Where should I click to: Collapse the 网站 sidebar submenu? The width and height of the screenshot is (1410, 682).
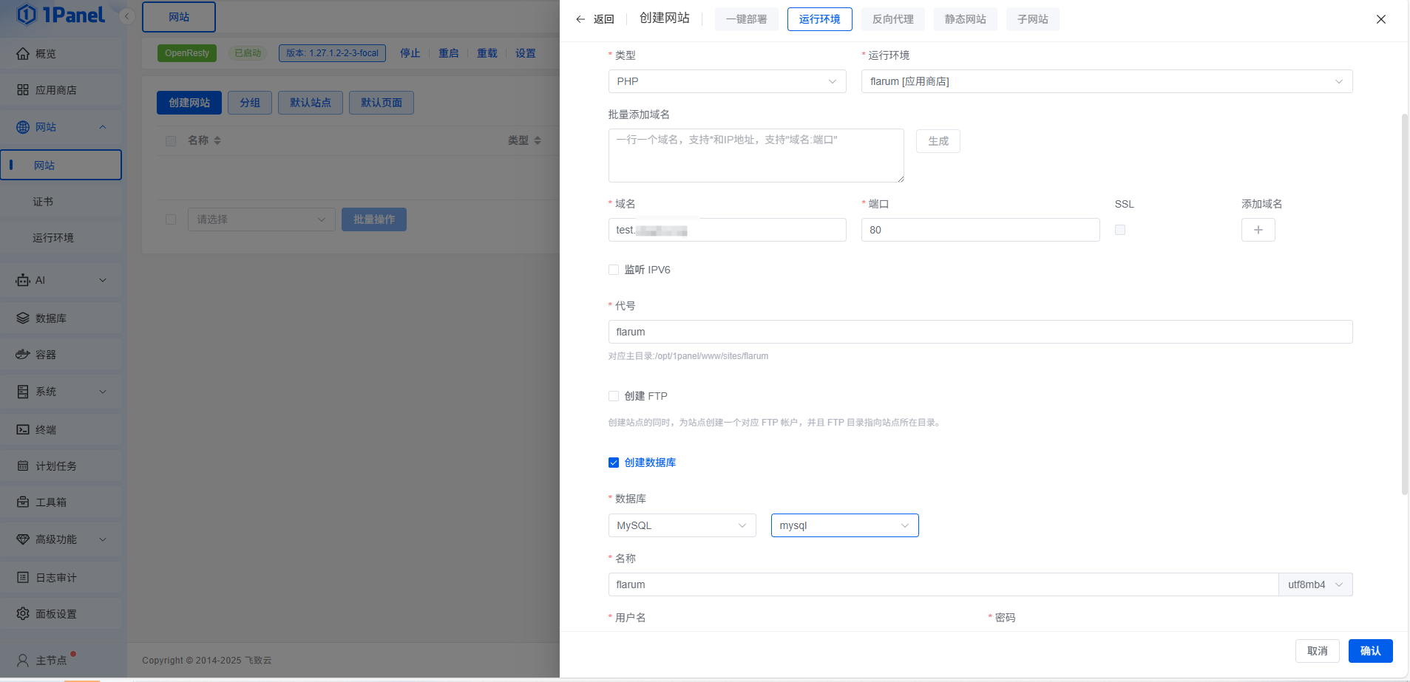point(103,127)
